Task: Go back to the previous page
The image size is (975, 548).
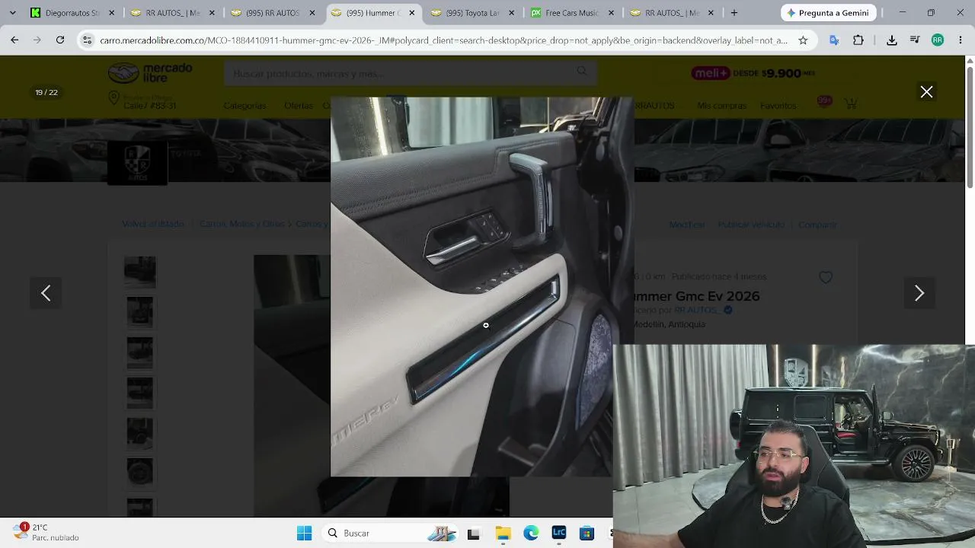Action: [14, 40]
